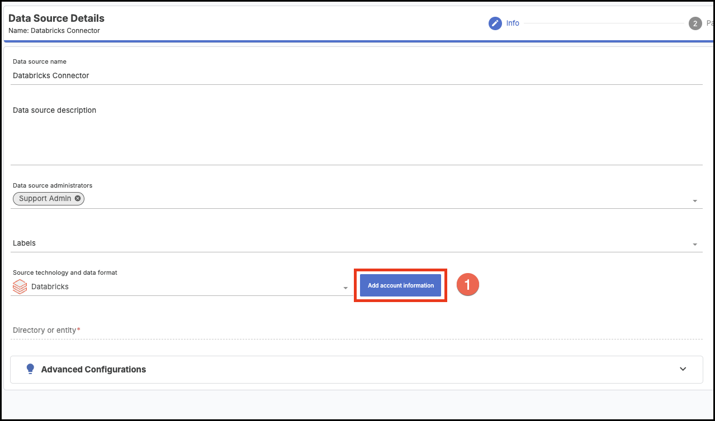Viewport: 715px width, 421px height.
Task: Click the Data Source Details page title
Action: [x=56, y=18]
